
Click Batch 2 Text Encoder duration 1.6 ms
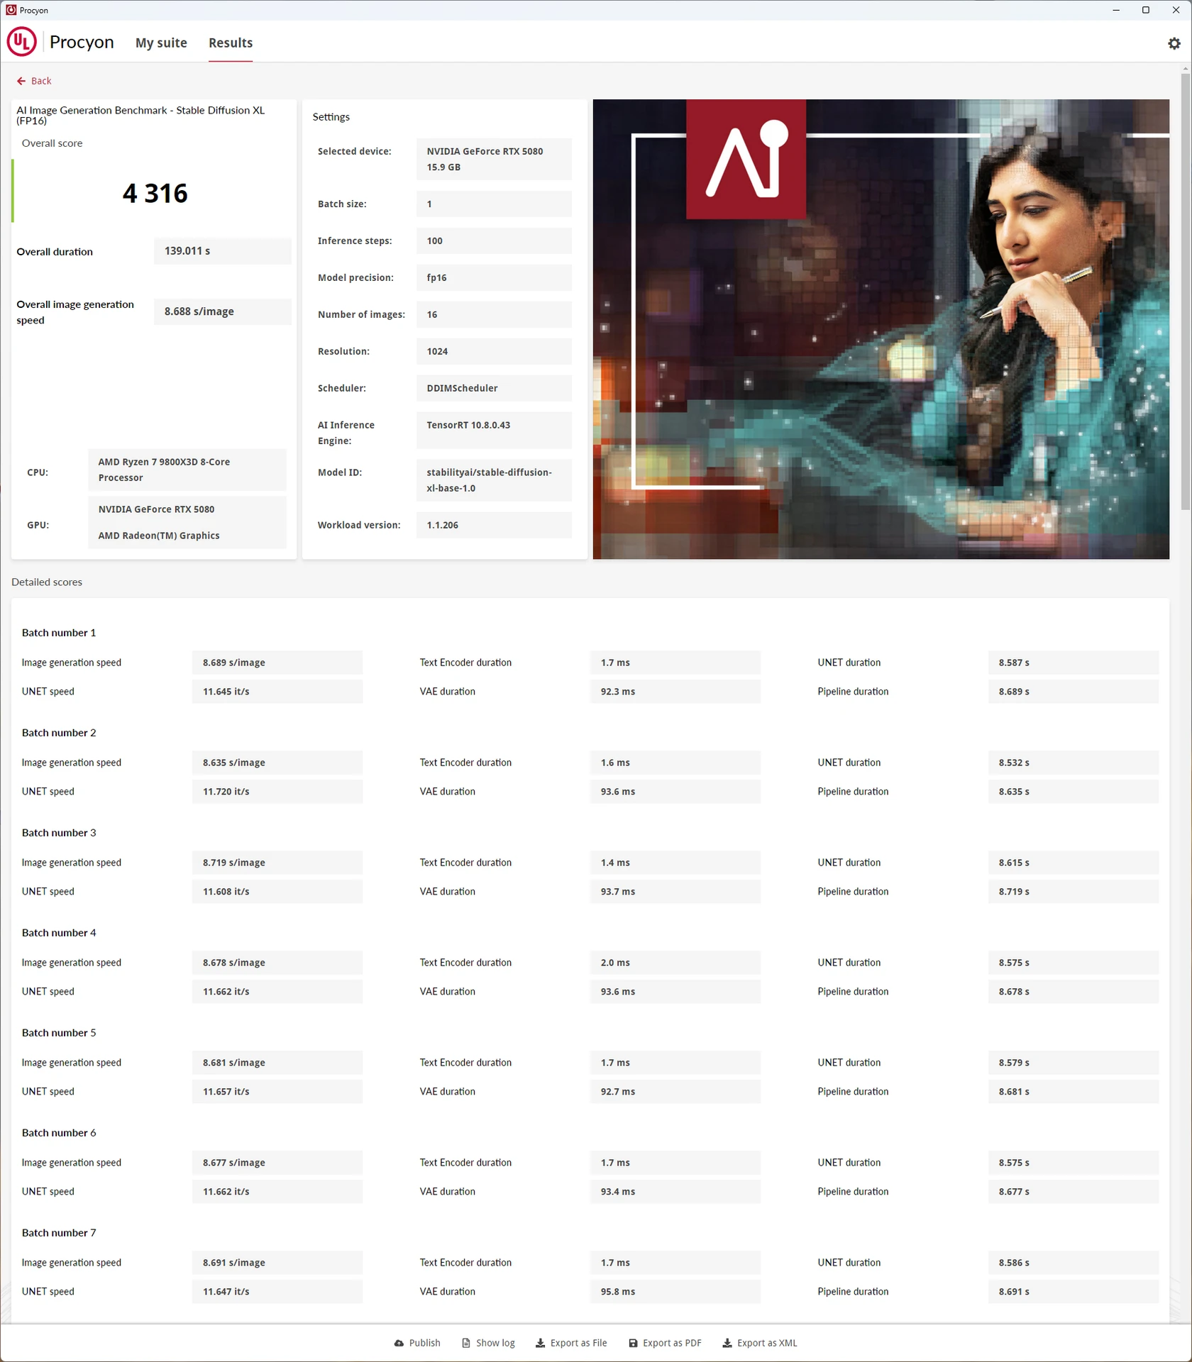[x=675, y=763]
